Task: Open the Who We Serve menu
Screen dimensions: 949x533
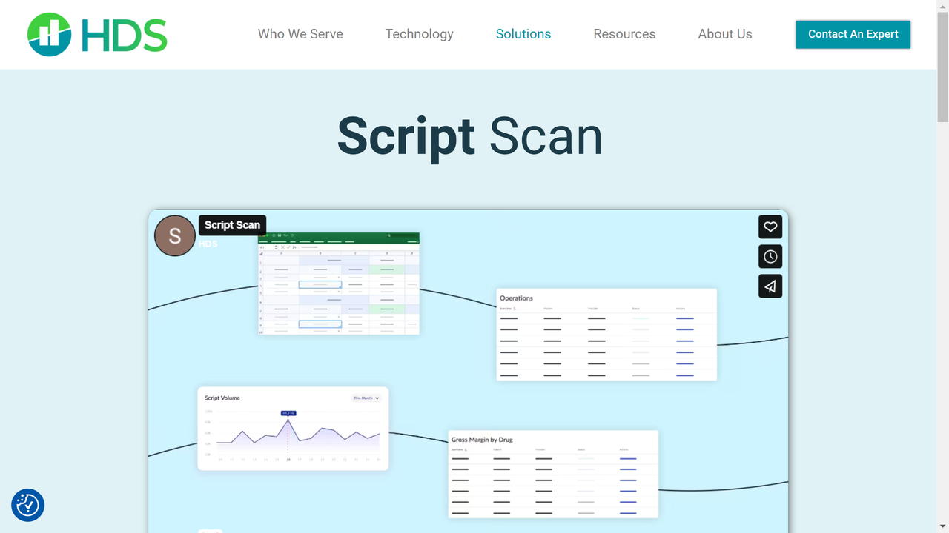Action: pyautogui.click(x=300, y=34)
